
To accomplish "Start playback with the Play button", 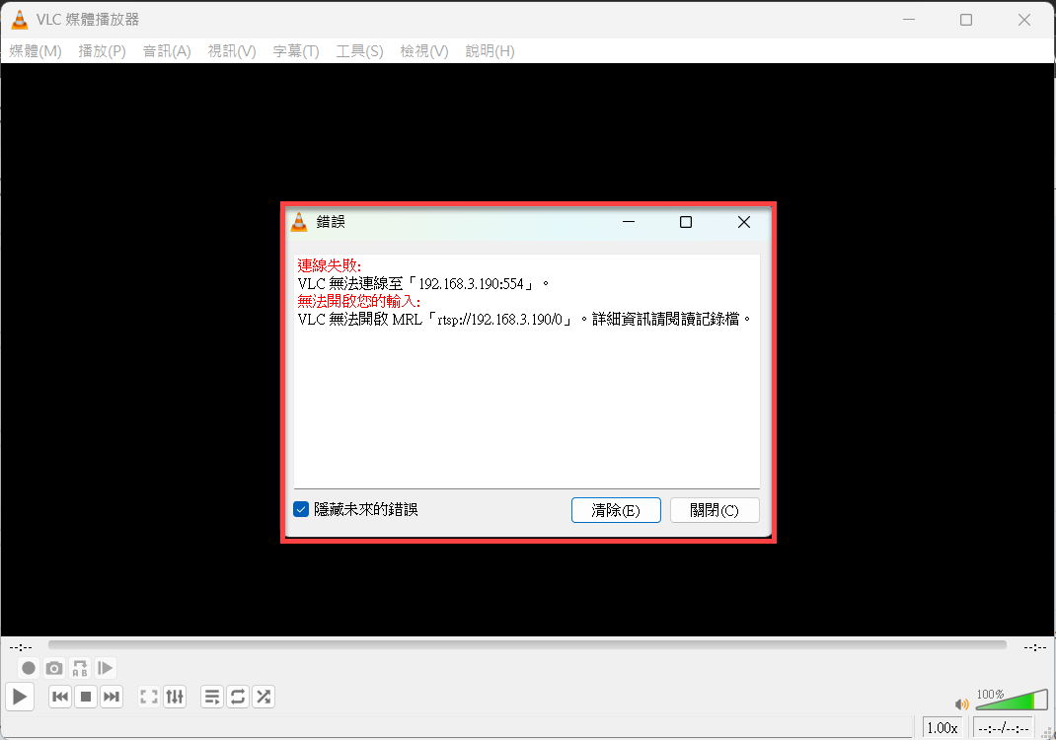I will (20, 697).
